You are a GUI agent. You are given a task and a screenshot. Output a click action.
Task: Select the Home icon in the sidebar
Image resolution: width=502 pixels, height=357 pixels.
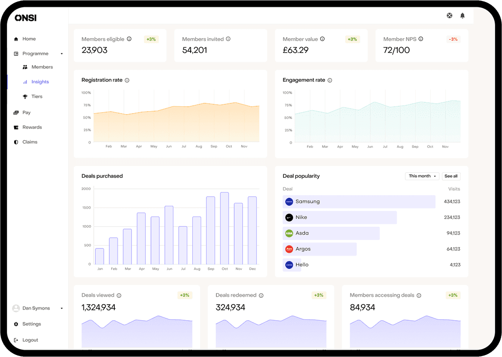(x=16, y=39)
